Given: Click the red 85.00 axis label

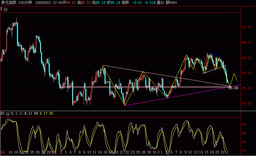Looking at the screenshot, I should (x=247, y=88).
